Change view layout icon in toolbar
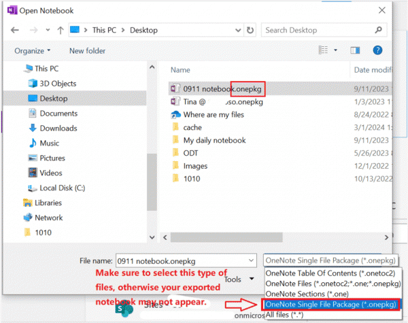Image resolution: width=408 pixels, height=323 pixels. point(323,50)
